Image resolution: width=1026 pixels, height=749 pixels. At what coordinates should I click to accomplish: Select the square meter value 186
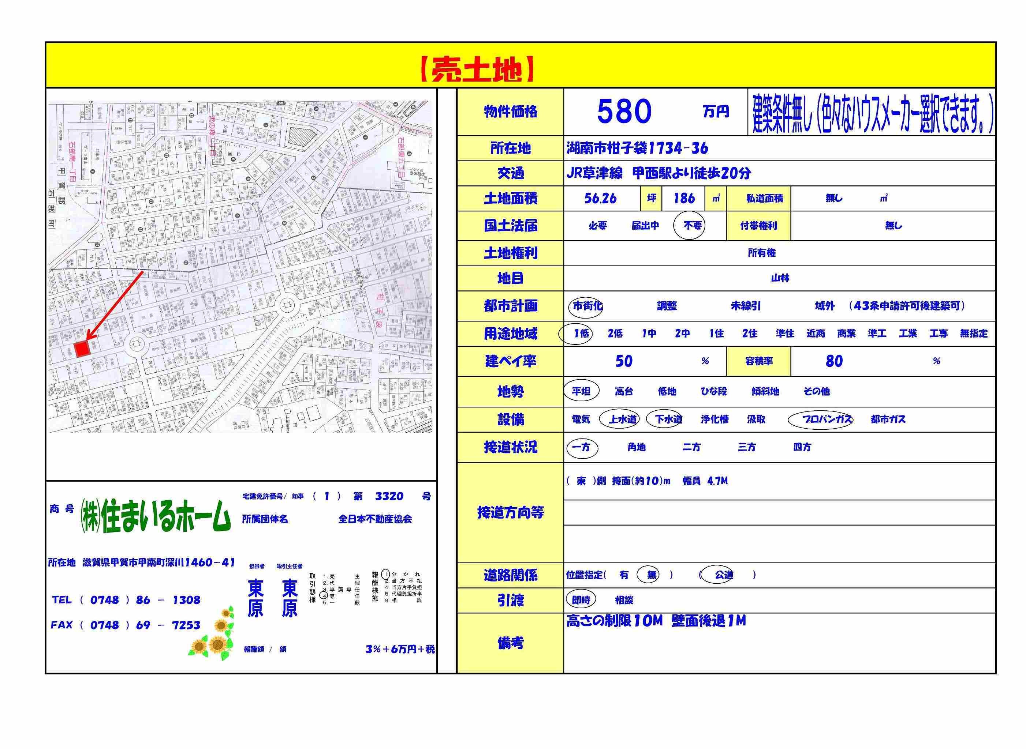click(684, 198)
